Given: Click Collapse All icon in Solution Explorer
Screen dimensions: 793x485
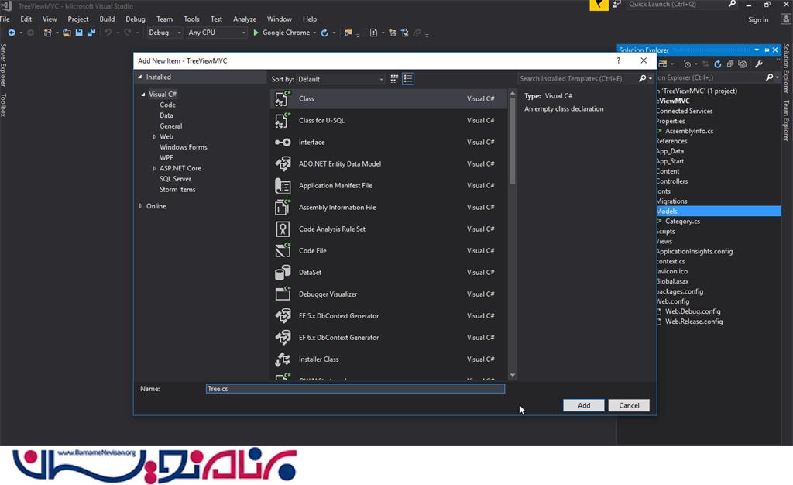Looking at the screenshot, I should 729,64.
